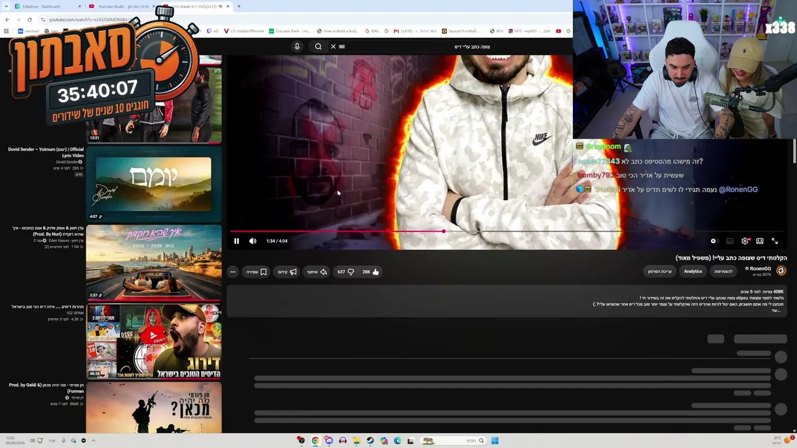Open the Windows Start button
Viewport: 797px width, 448px height.
tap(494, 441)
